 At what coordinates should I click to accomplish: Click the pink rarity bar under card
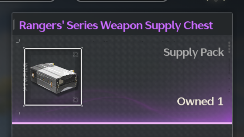coord(122,123)
